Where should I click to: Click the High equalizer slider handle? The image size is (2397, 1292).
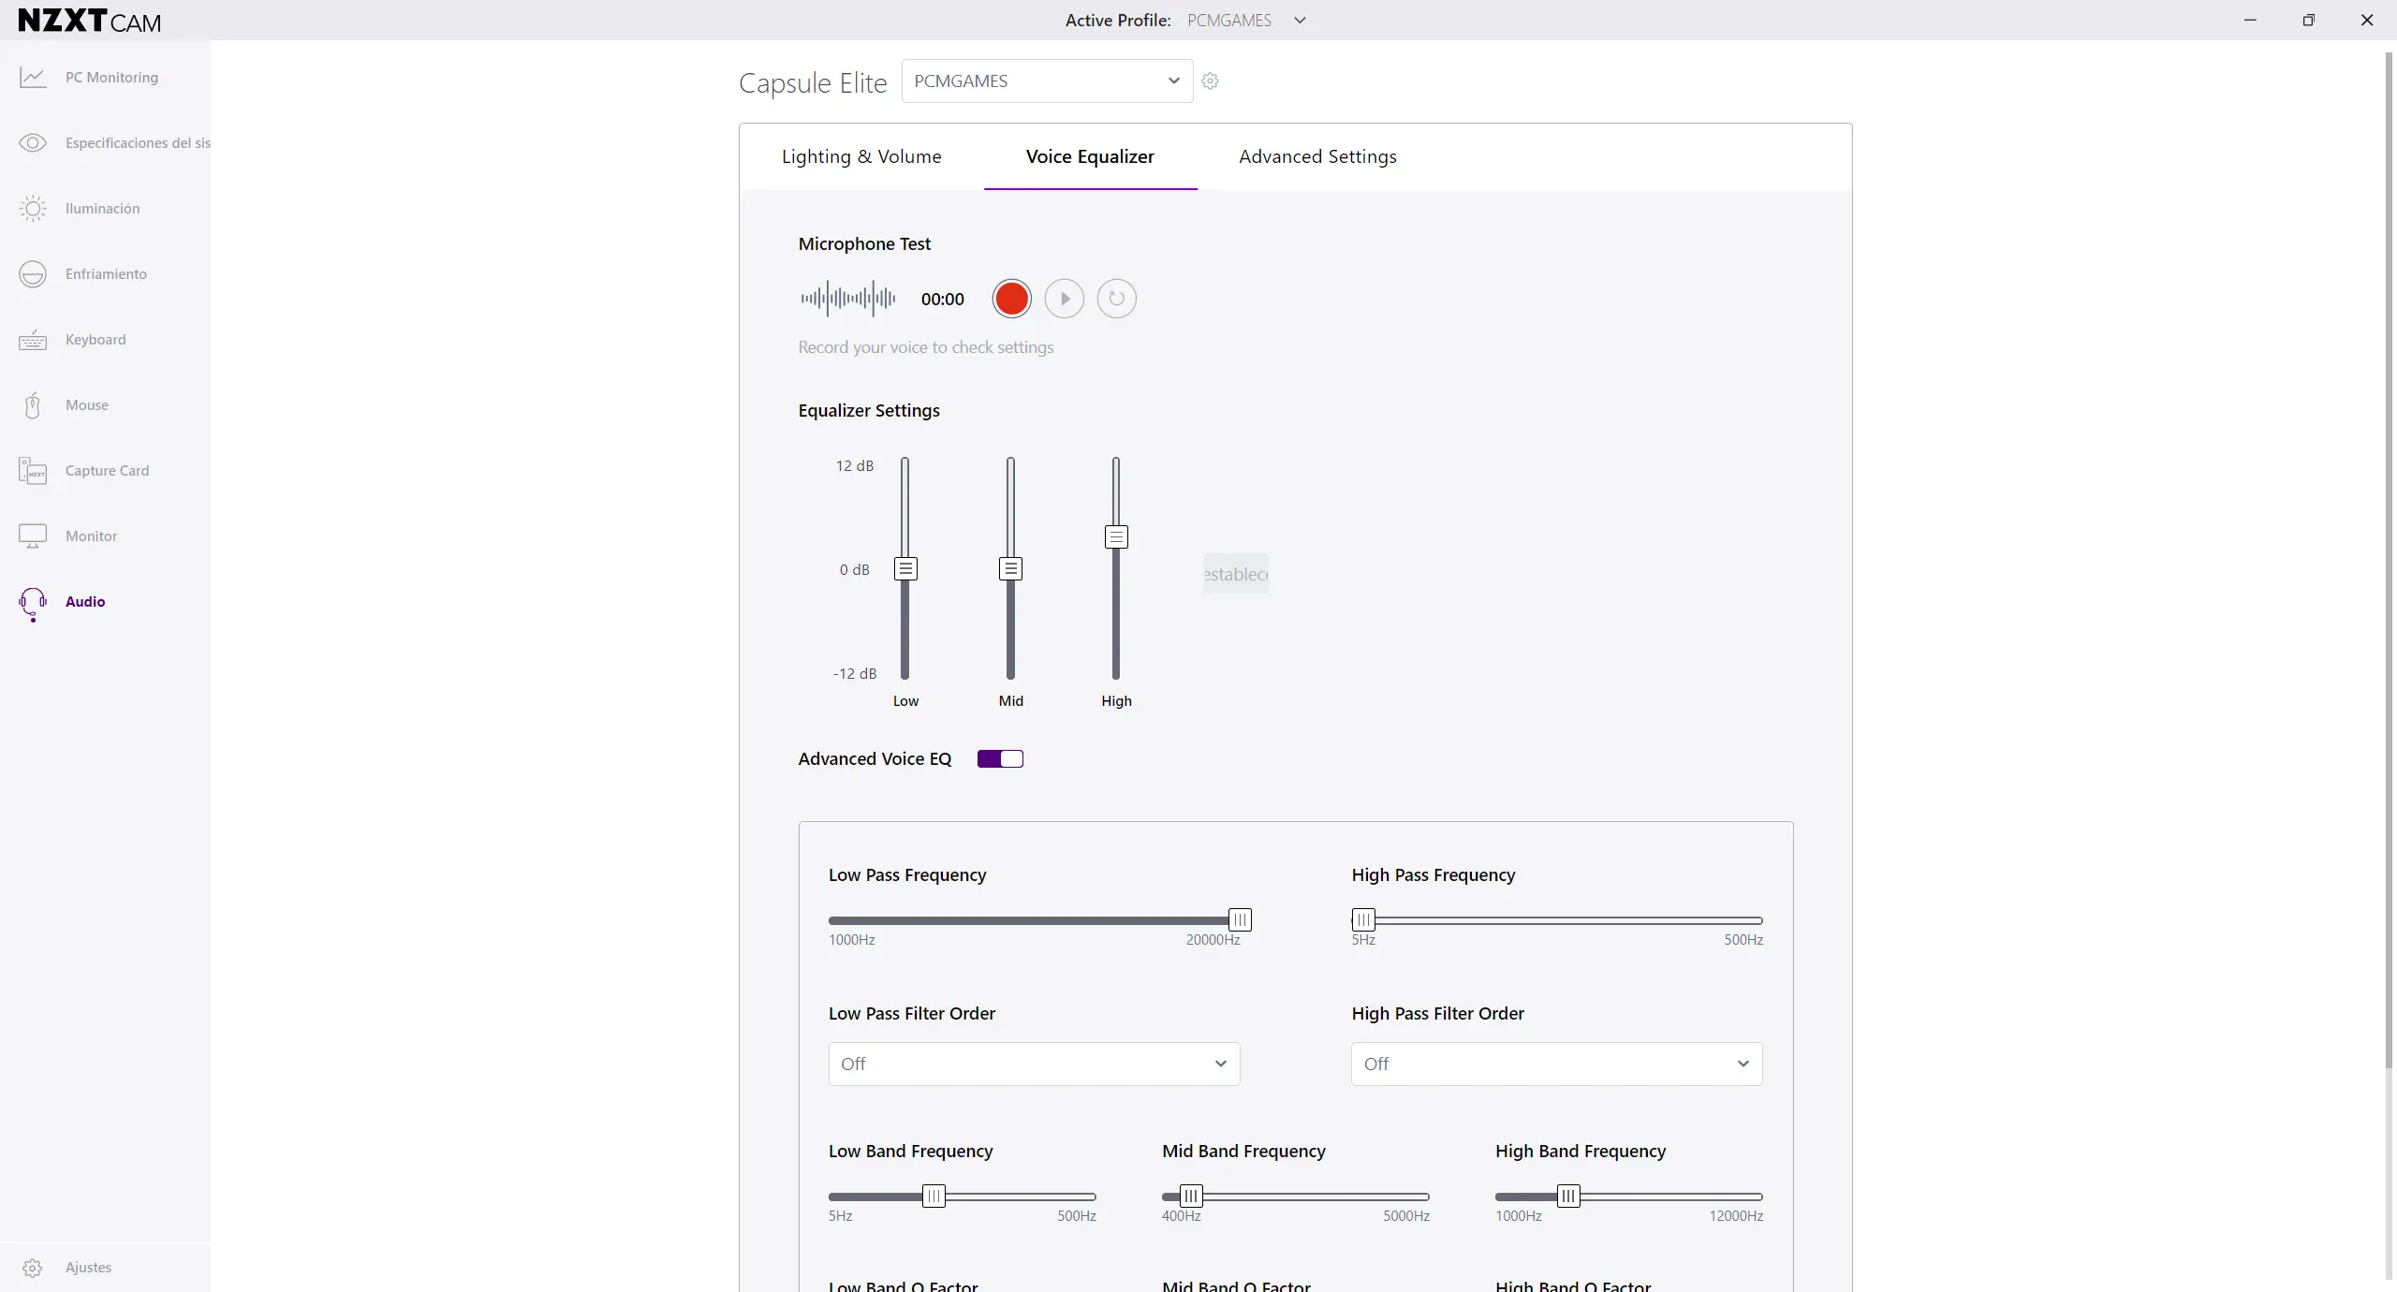[x=1116, y=536]
